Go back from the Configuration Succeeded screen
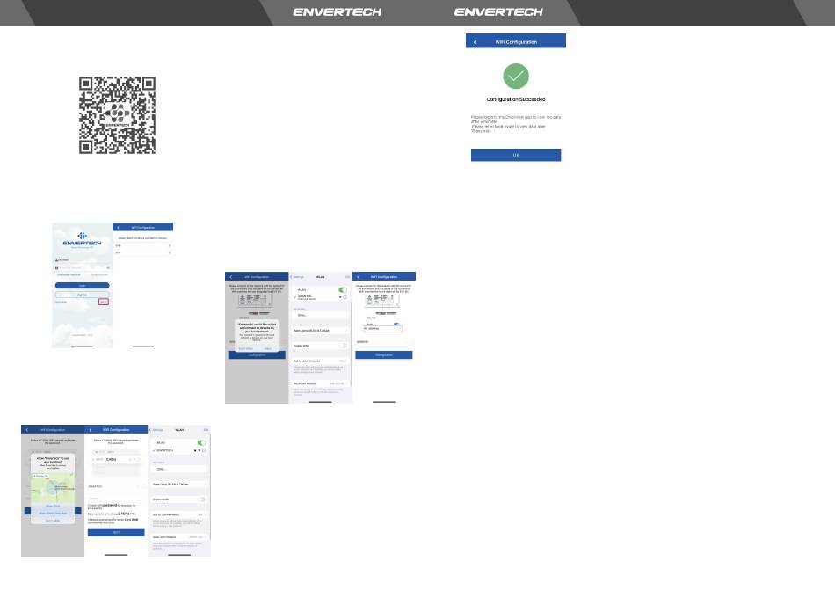This screenshot has width=835, height=591. coord(475,41)
